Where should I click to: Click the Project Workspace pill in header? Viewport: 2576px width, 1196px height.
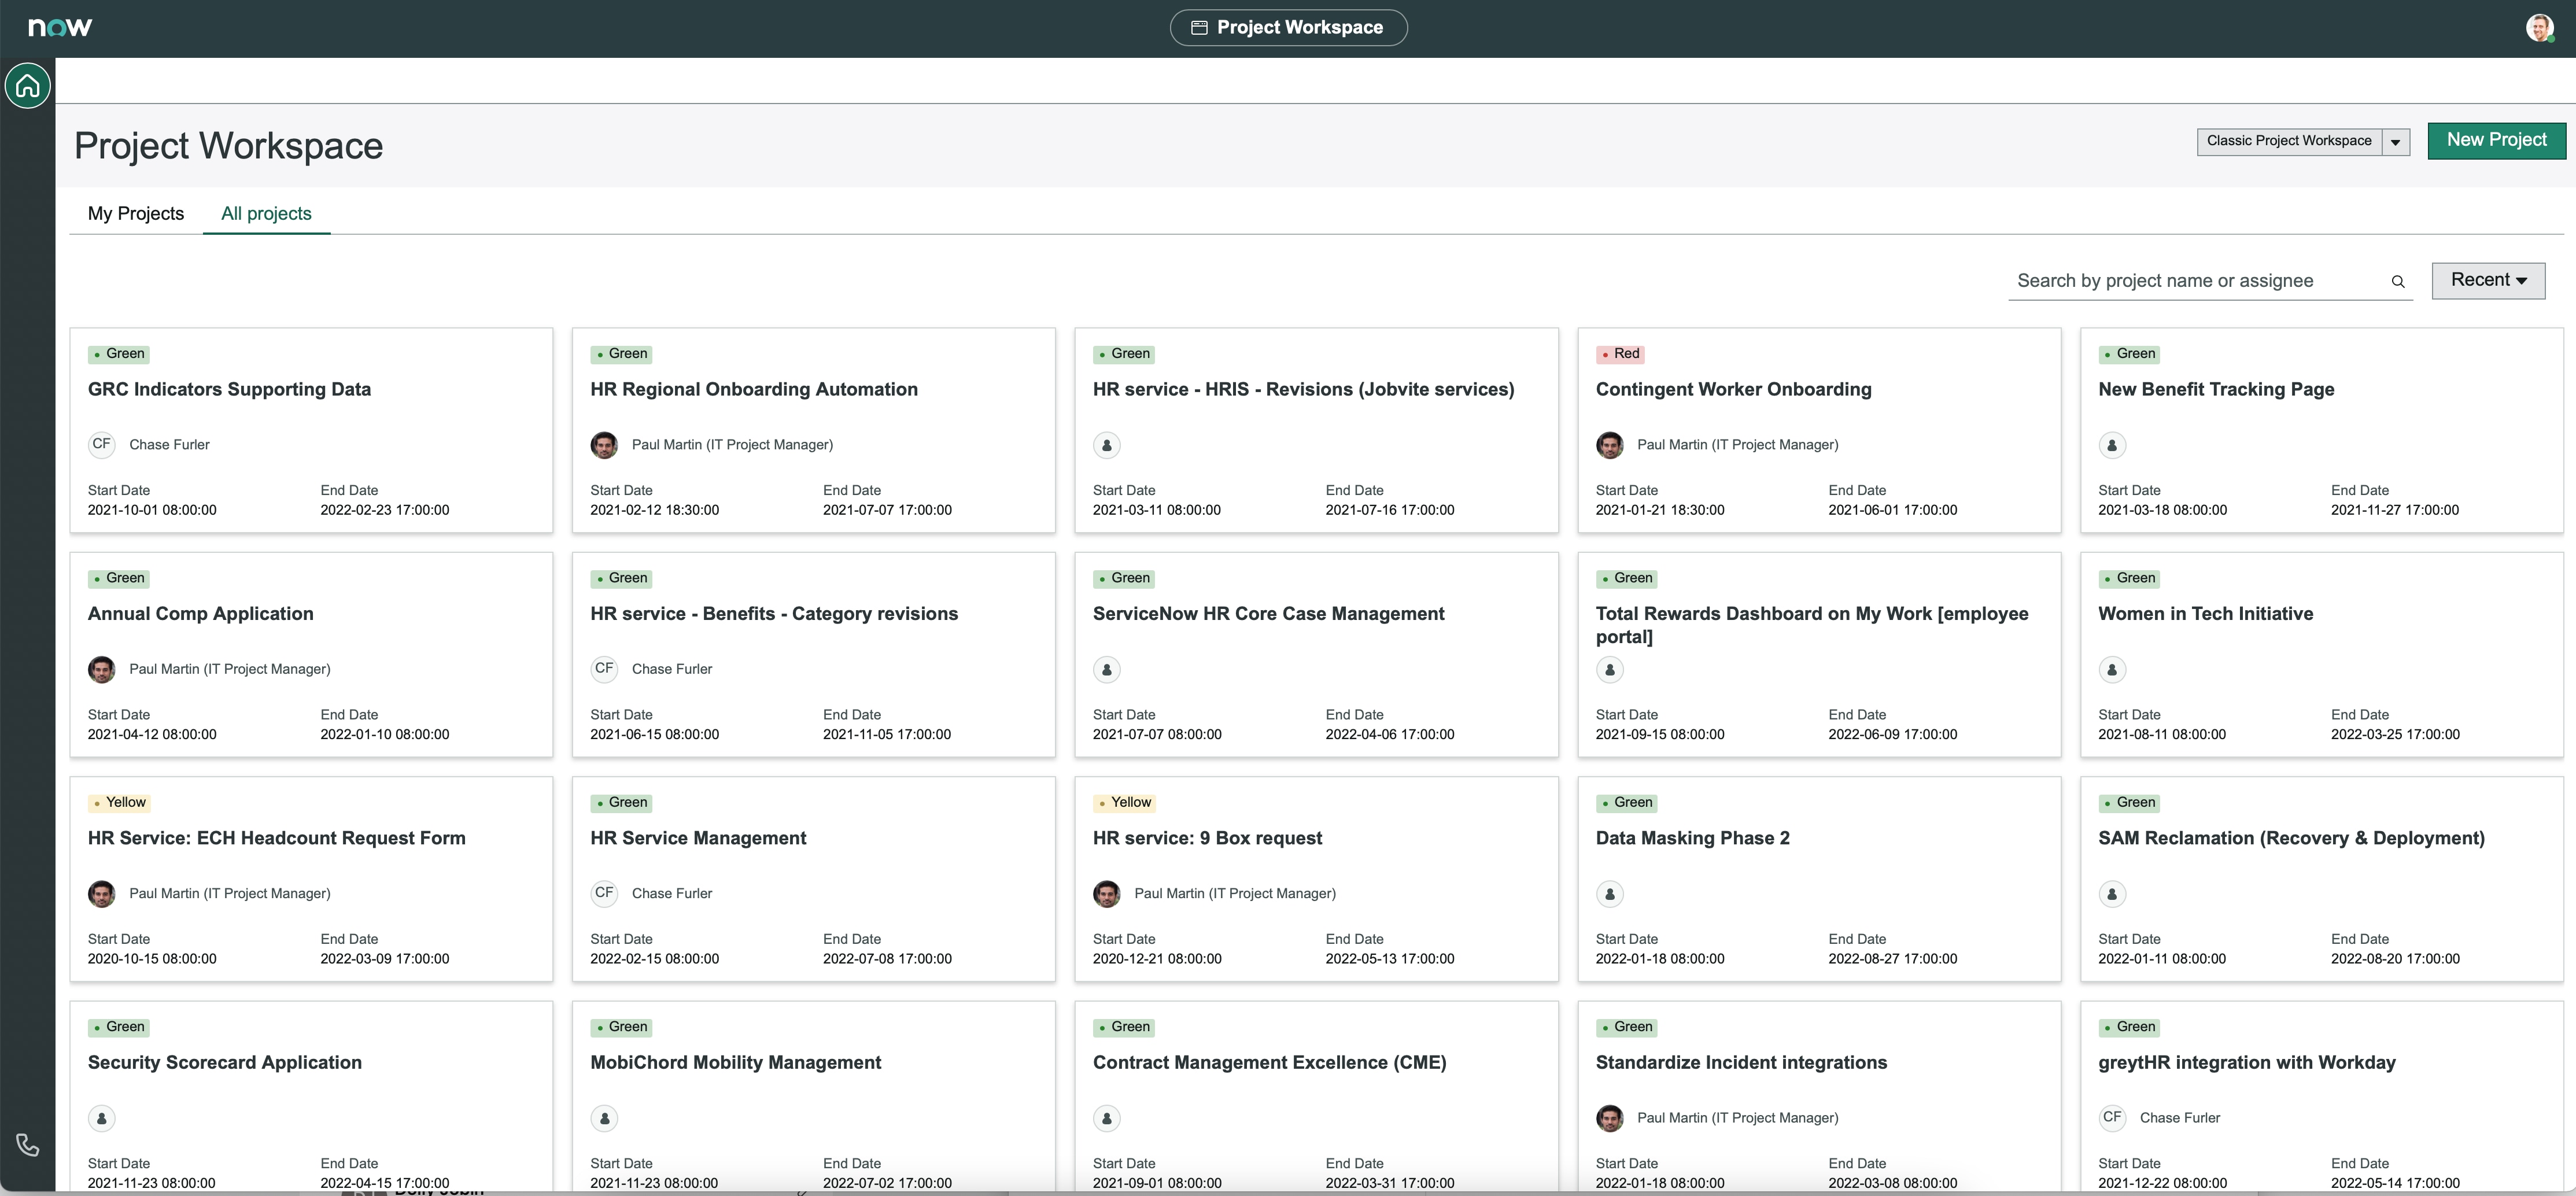(x=1288, y=28)
